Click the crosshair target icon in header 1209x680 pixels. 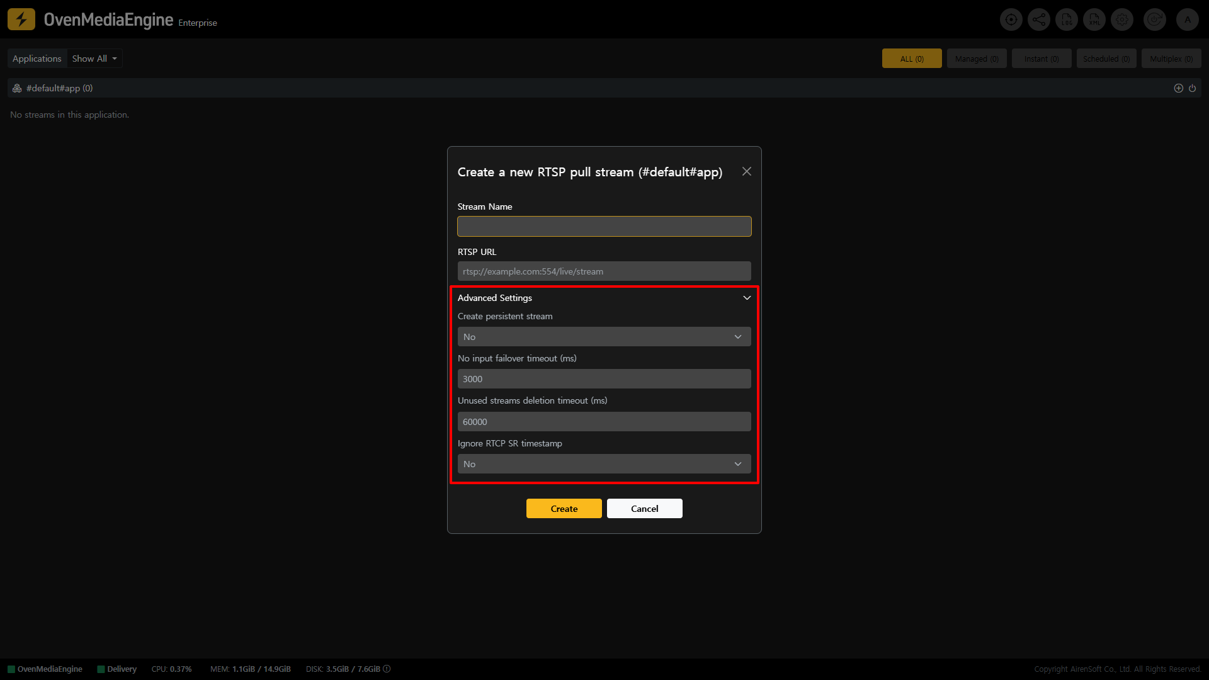(x=1011, y=20)
